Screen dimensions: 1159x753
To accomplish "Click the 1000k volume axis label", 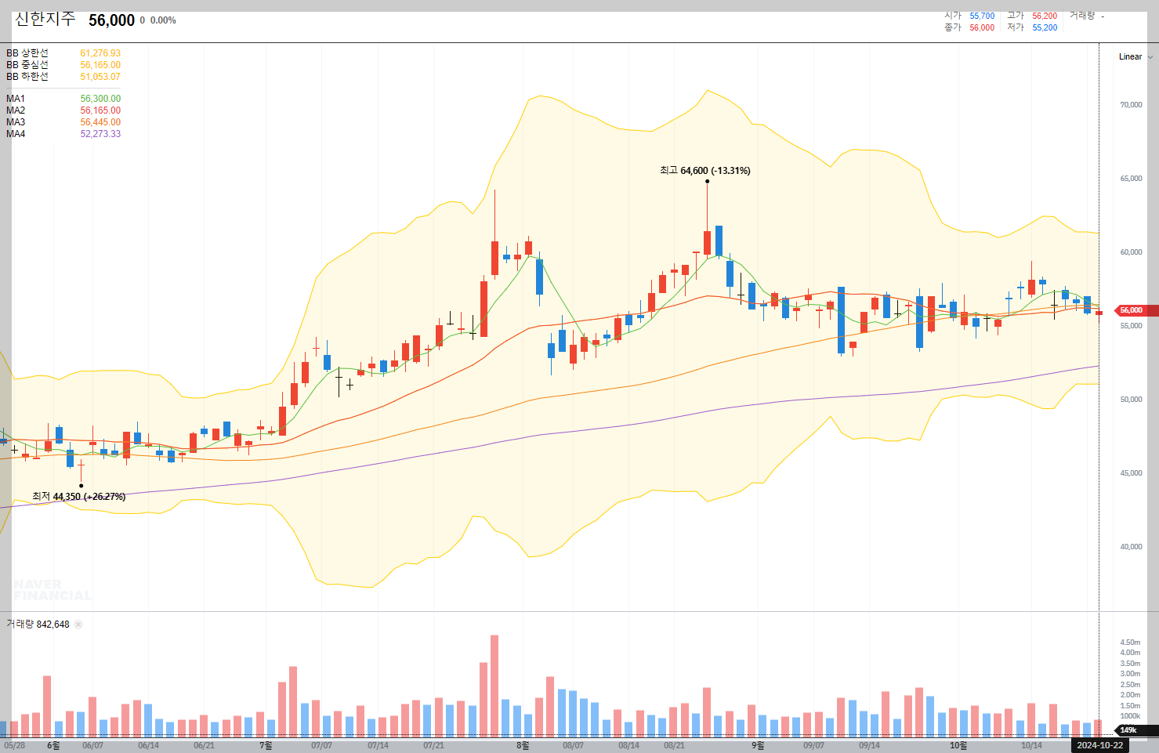I will (1130, 716).
